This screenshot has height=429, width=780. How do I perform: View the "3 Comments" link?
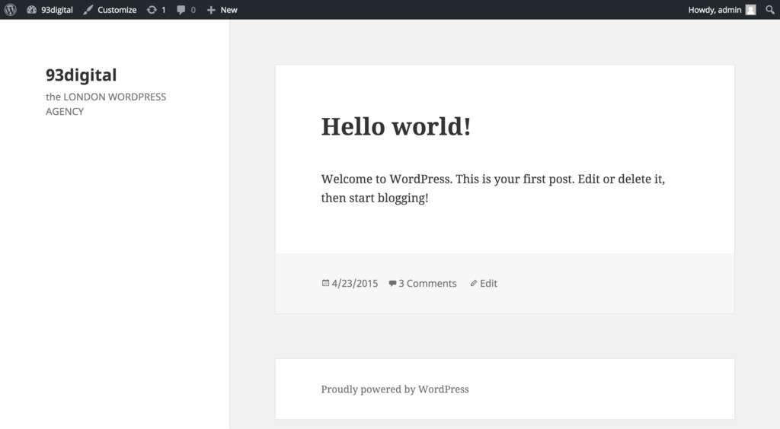(x=427, y=283)
